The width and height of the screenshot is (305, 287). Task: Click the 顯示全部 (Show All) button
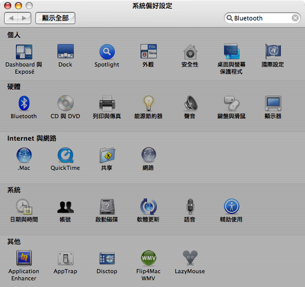coord(55,18)
